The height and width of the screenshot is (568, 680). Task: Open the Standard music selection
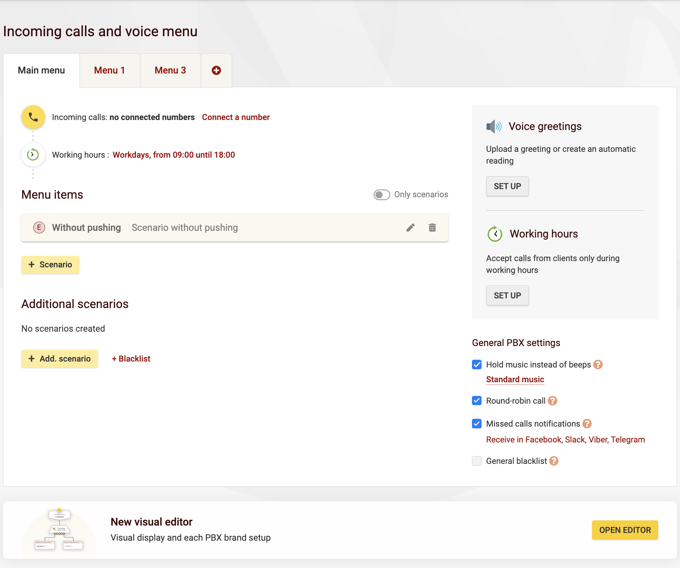pyautogui.click(x=515, y=379)
